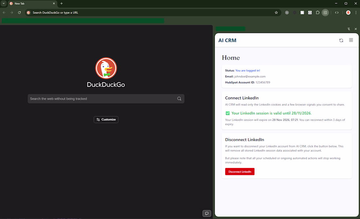Screen dimensions: 360x219
Task: Open the feedback chat bubble icon
Action: [207, 213]
